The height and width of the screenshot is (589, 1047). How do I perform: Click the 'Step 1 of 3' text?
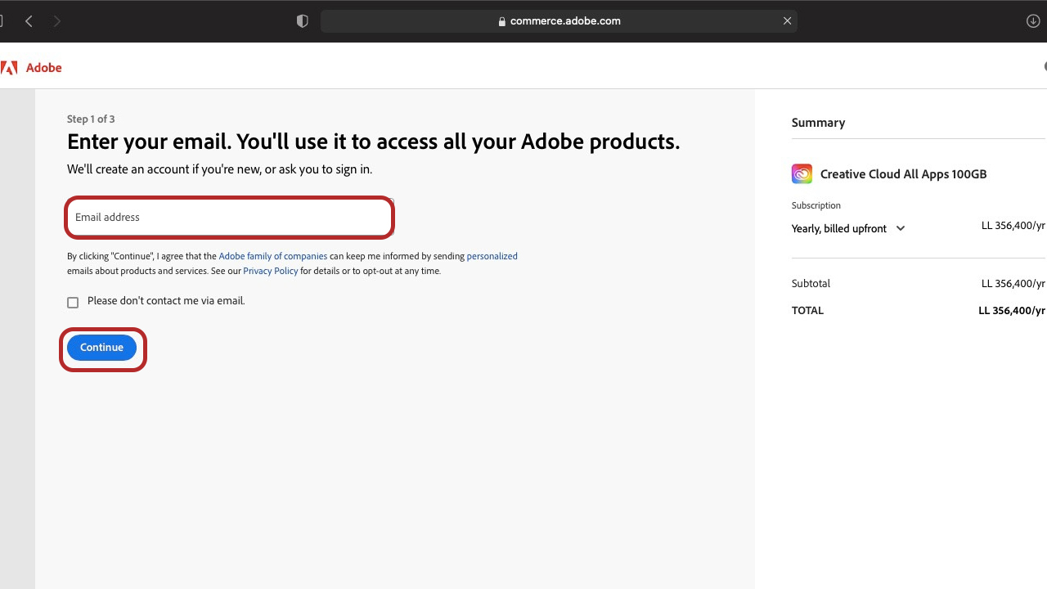(91, 119)
